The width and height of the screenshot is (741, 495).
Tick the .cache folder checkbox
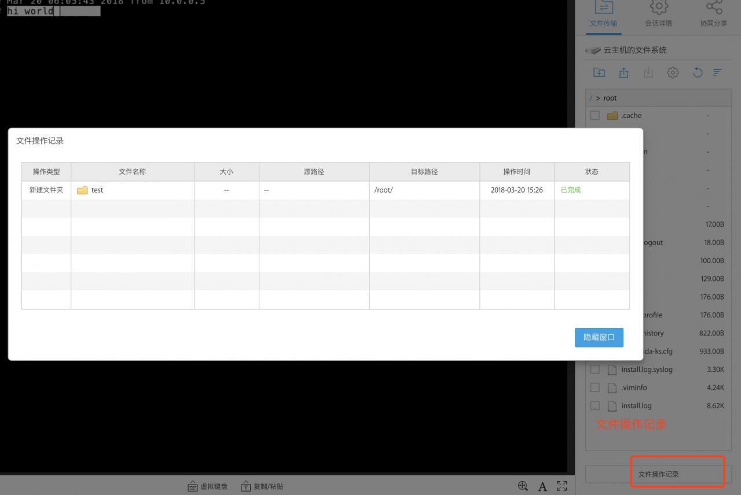[595, 116]
